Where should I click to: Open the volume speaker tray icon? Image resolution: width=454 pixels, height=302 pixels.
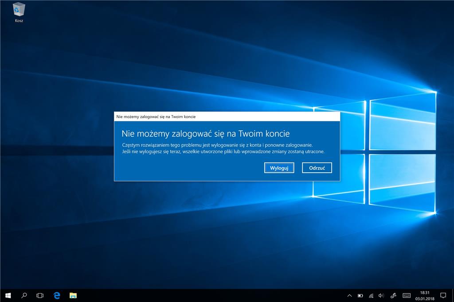tap(381, 296)
